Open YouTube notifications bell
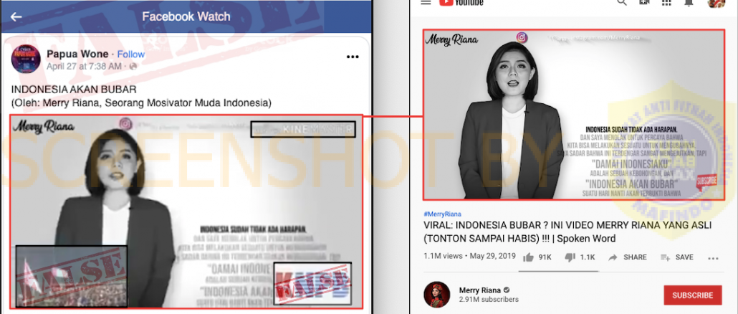This screenshot has width=738, height=314. [689, 2]
